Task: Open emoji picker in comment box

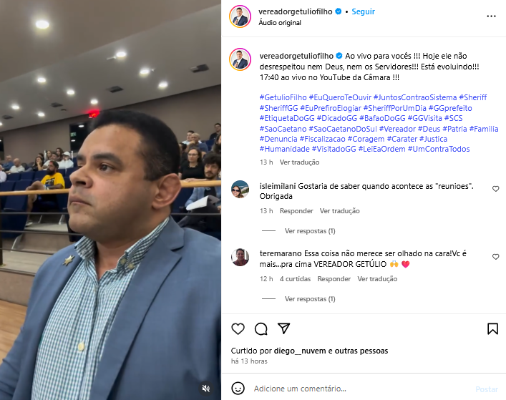Action: (238, 389)
